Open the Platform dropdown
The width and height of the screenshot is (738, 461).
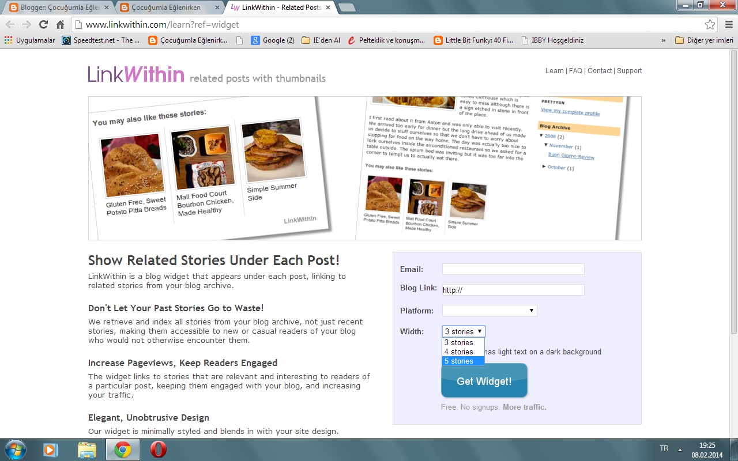[x=490, y=311]
